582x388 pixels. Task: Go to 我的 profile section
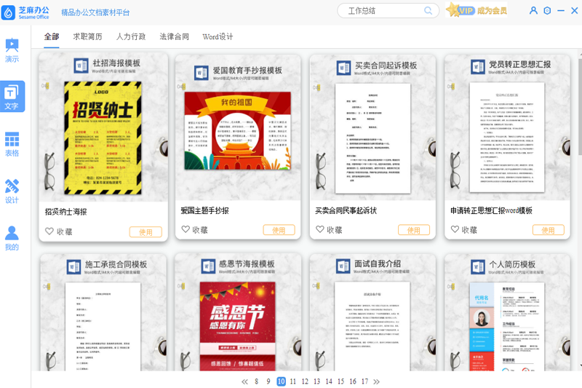(x=12, y=238)
